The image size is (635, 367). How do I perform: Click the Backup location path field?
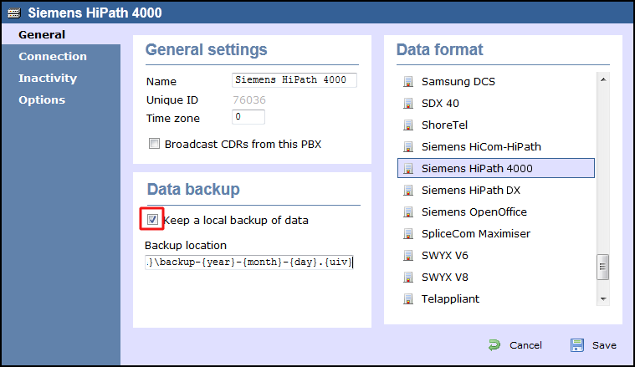point(249,263)
